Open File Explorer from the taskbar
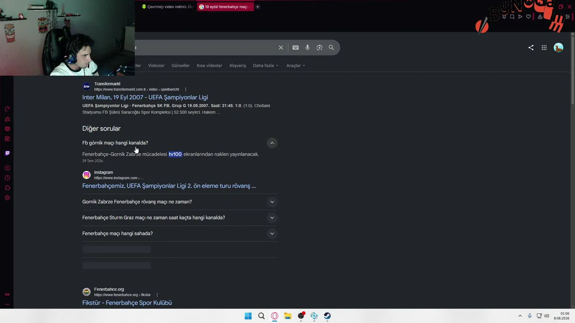The height and width of the screenshot is (323, 575). tap(287, 316)
